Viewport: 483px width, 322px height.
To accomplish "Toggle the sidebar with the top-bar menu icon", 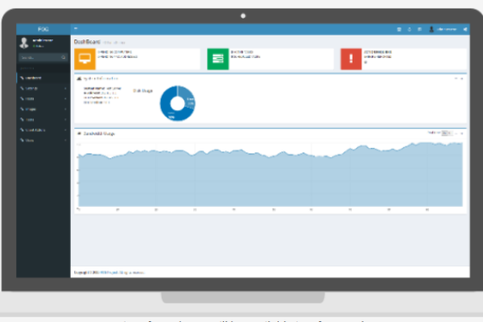I will point(75,29).
